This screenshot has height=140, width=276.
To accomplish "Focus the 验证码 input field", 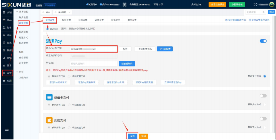I will point(94,64).
